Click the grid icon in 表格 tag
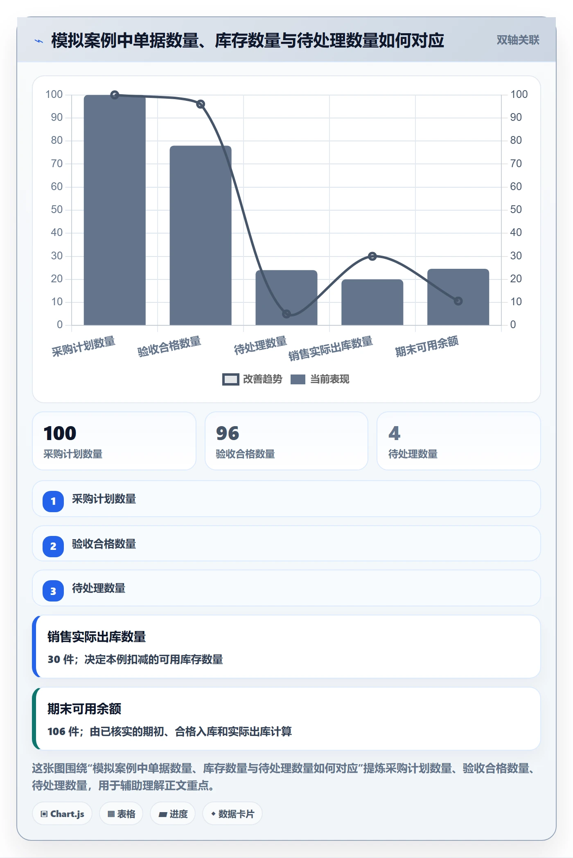This screenshot has width=573, height=858. pyautogui.click(x=111, y=814)
